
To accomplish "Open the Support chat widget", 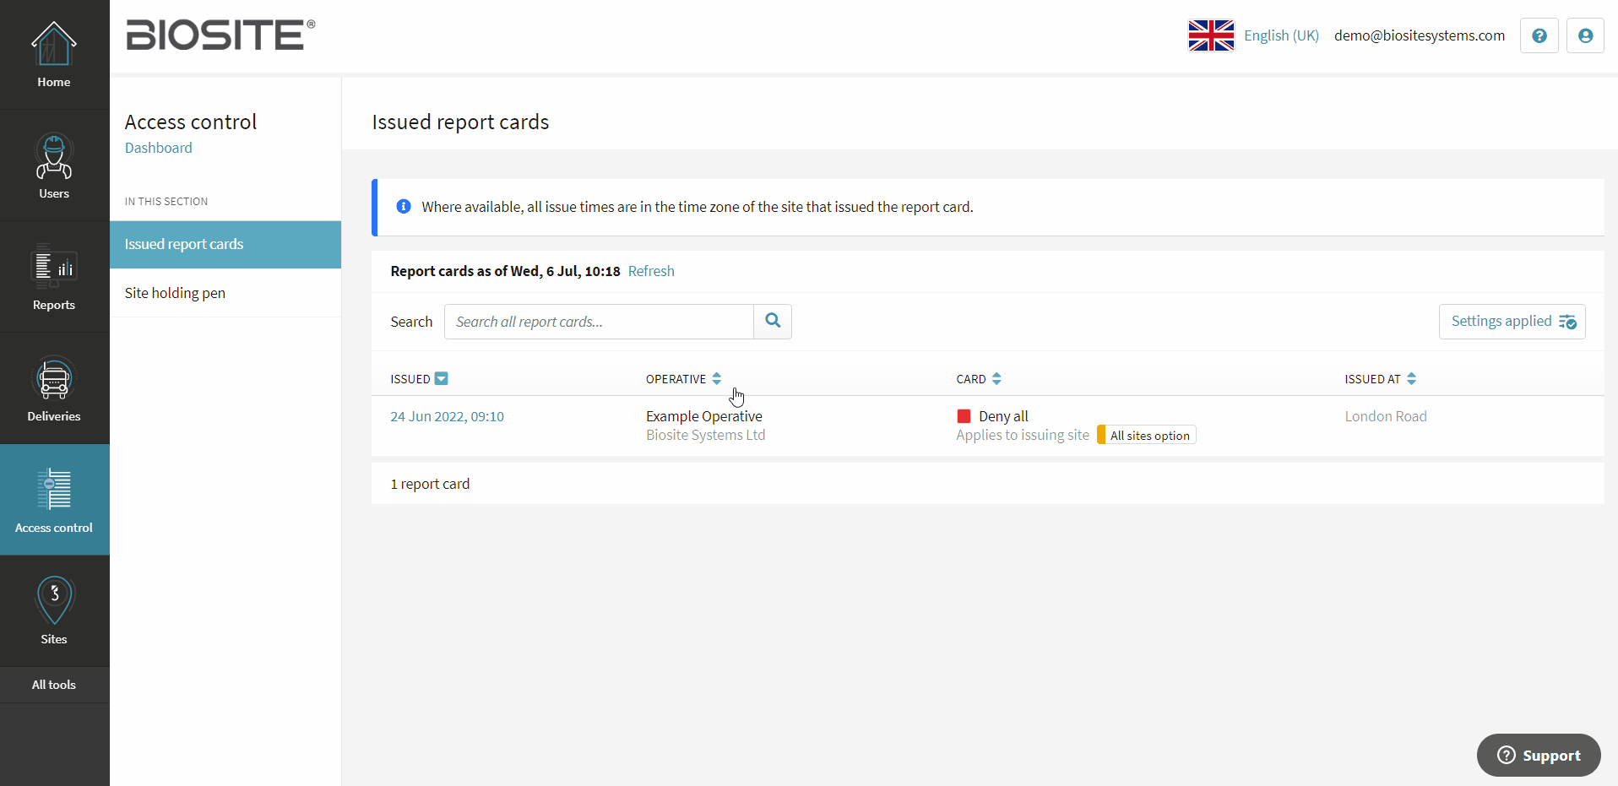I will [1538, 755].
